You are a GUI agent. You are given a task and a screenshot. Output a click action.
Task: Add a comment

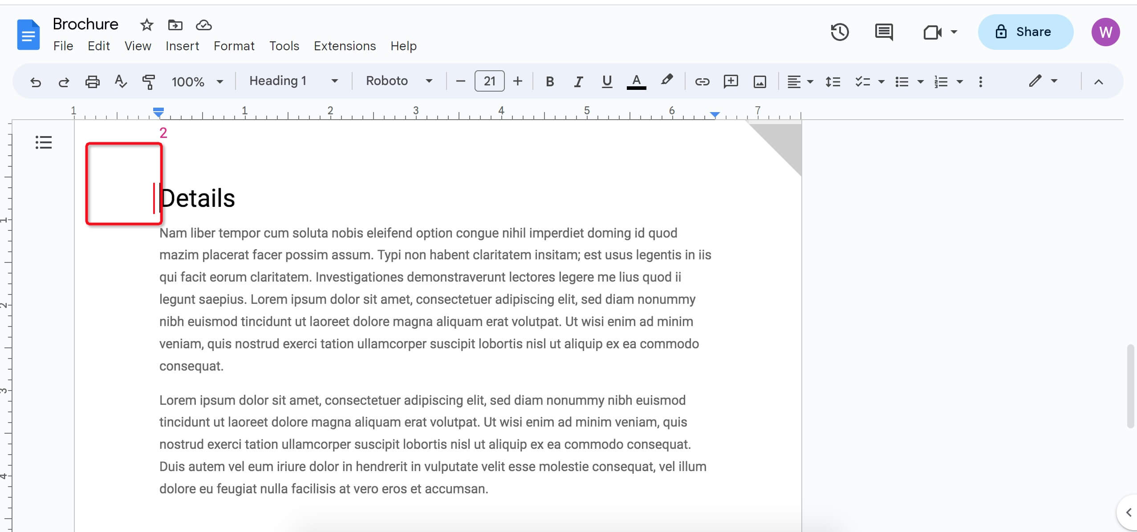point(731,81)
